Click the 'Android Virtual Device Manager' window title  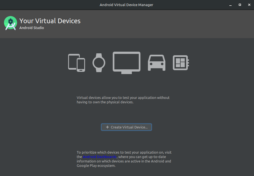pyautogui.click(x=126, y=5)
